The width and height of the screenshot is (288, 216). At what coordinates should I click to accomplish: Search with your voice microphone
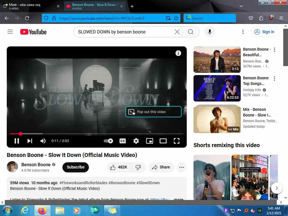click(210, 32)
